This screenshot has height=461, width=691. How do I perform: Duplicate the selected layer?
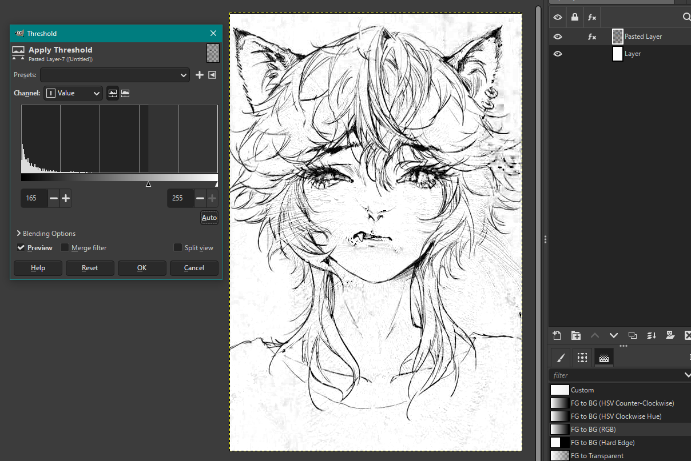click(x=633, y=335)
